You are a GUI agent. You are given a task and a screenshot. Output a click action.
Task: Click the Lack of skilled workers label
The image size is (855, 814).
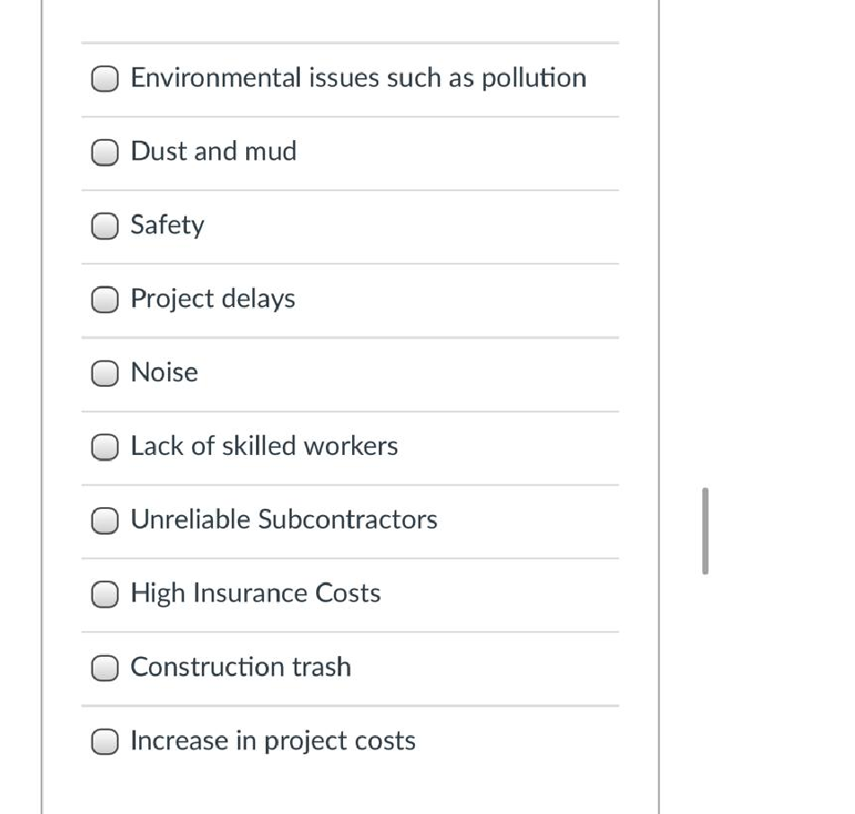(x=264, y=446)
